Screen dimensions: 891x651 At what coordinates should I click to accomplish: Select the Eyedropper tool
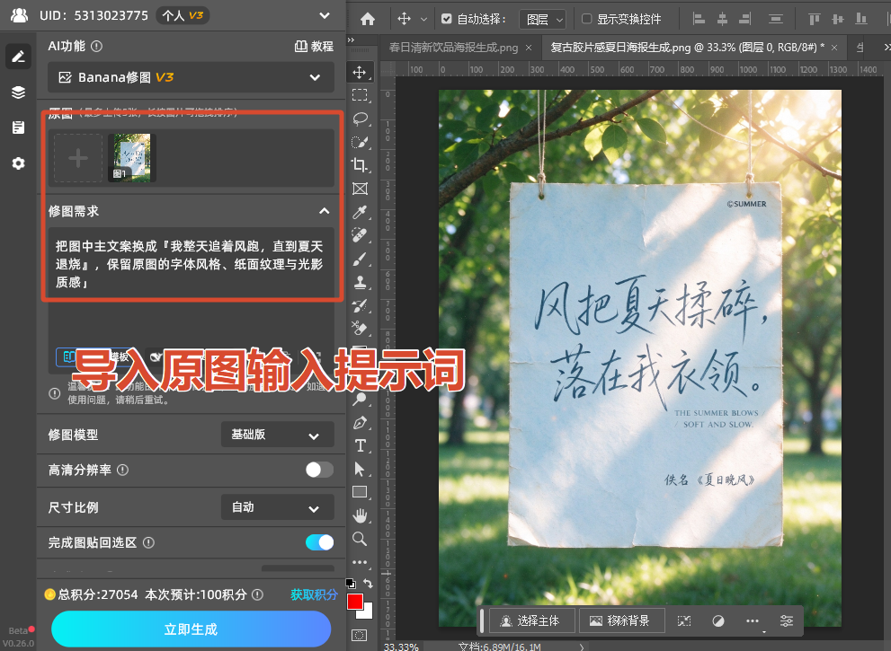tap(360, 212)
